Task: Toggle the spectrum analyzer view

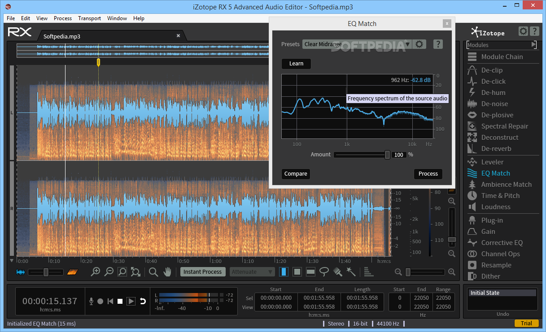Action: pyautogui.click(x=368, y=272)
